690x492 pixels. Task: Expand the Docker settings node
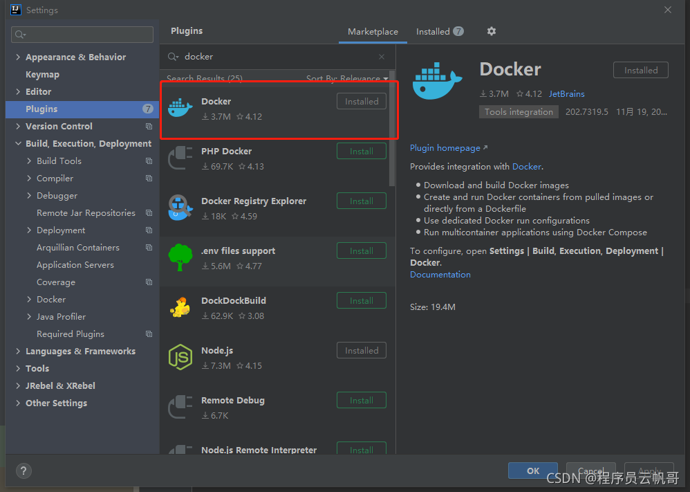[x=29, y=300]
